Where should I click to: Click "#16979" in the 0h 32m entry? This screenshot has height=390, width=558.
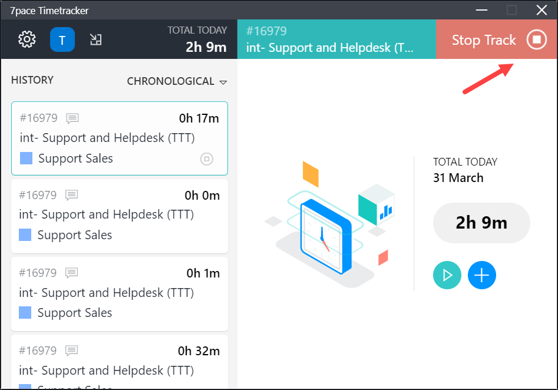(x=38, y=351)
